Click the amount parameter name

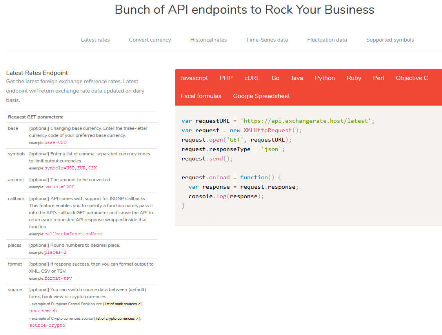coord(16,180)
